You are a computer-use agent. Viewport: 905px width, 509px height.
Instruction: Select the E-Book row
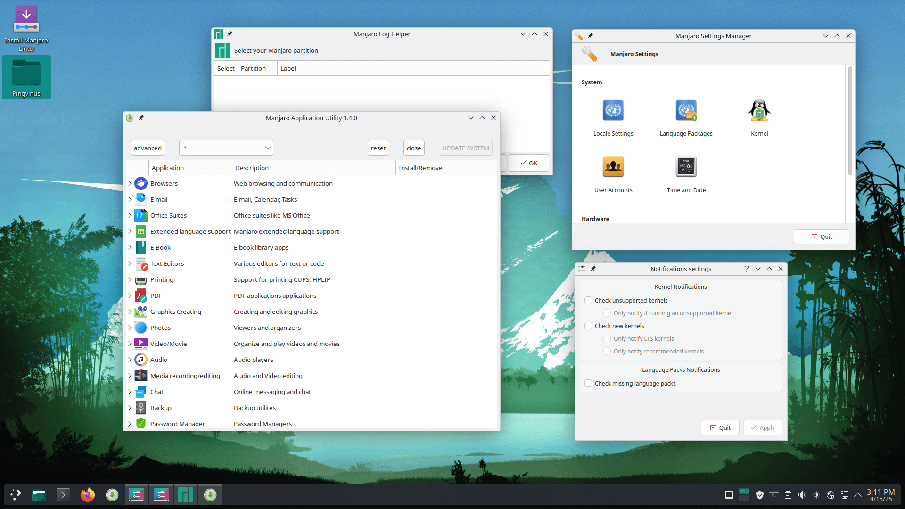(x=311, y=247)
